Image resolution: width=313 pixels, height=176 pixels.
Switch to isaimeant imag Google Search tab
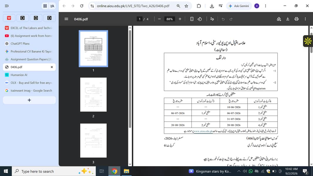pos(29,90)
